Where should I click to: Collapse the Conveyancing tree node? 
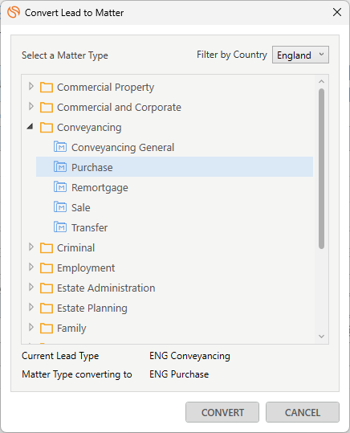click(x=30, y=127)
